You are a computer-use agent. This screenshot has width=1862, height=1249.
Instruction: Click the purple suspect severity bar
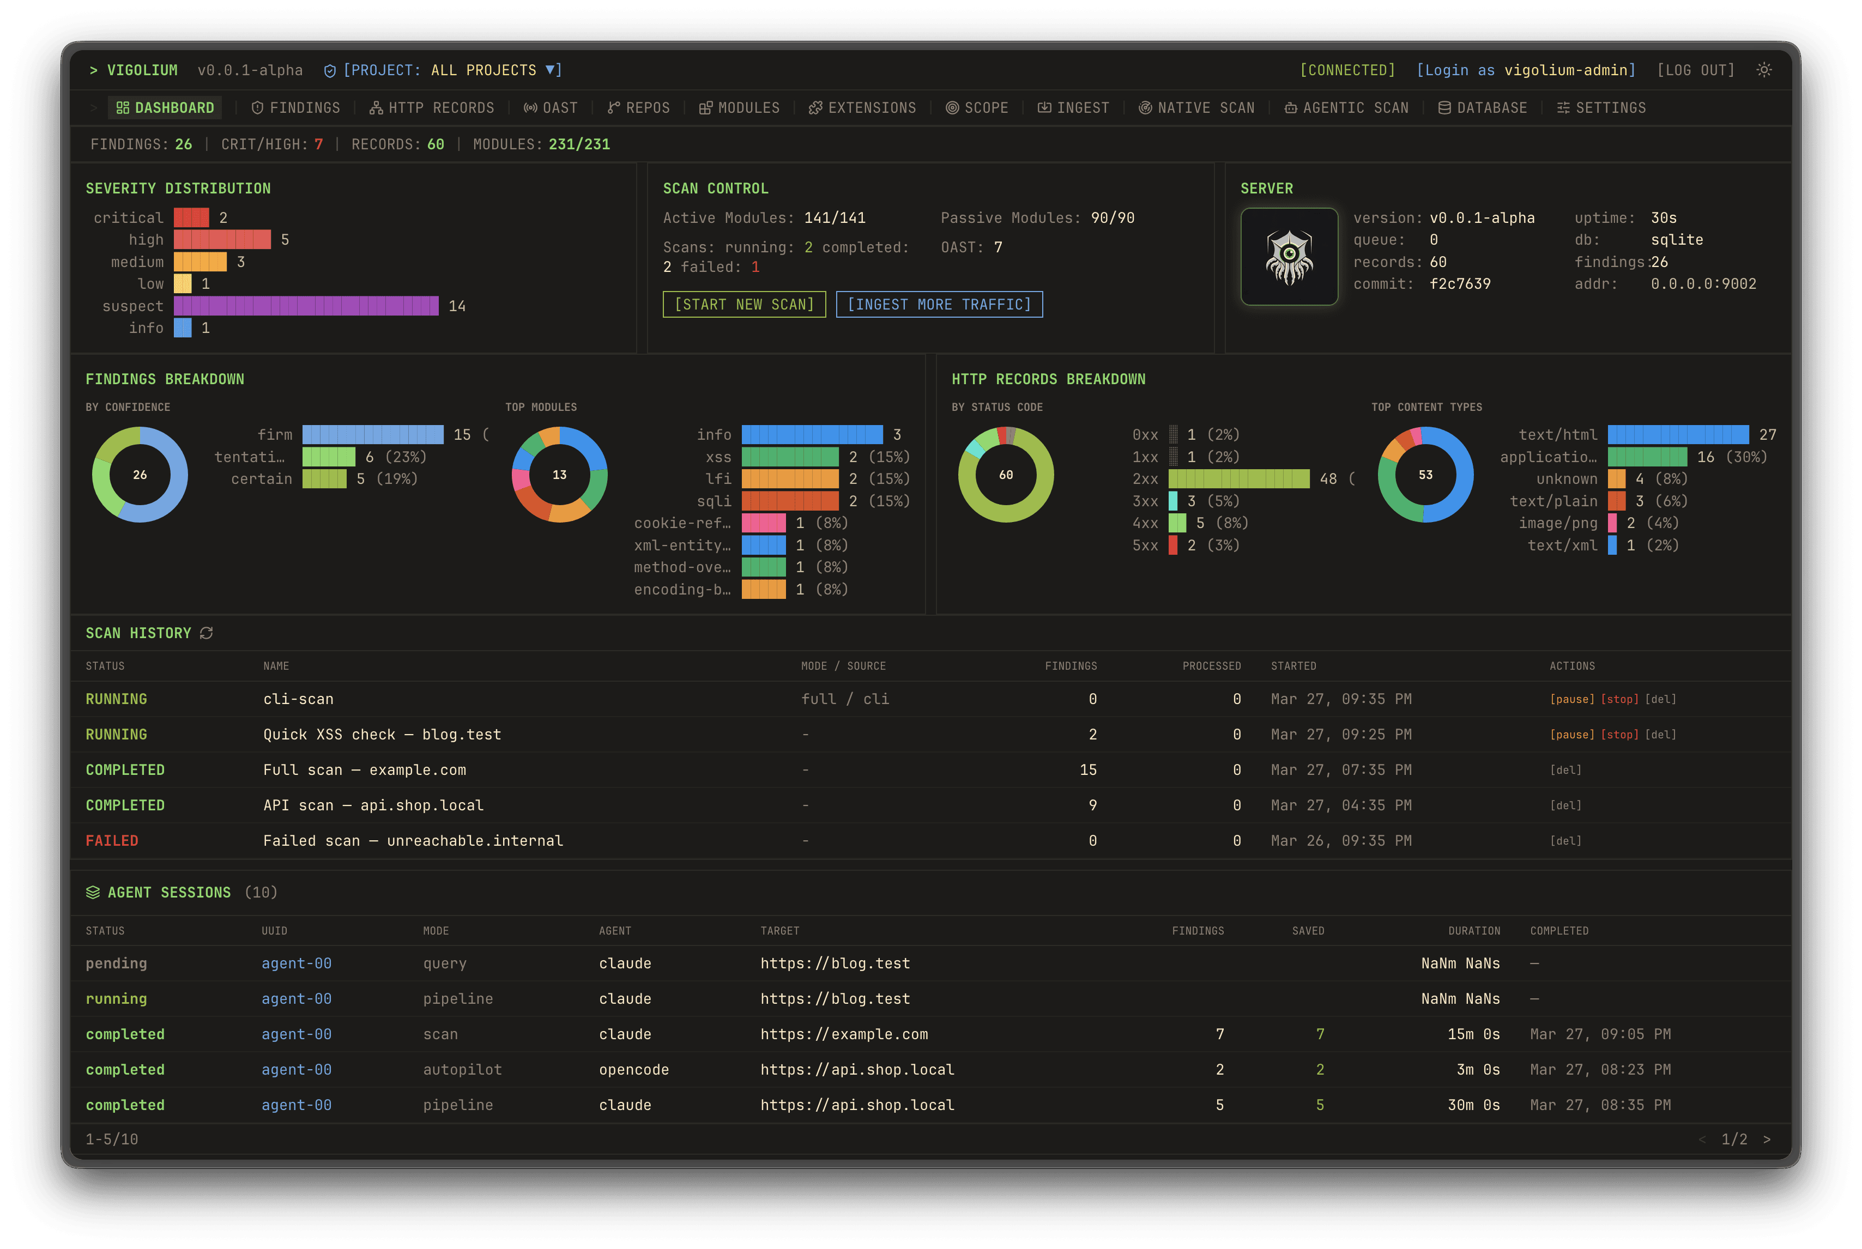pyautogui.click(x=306, y=306)
